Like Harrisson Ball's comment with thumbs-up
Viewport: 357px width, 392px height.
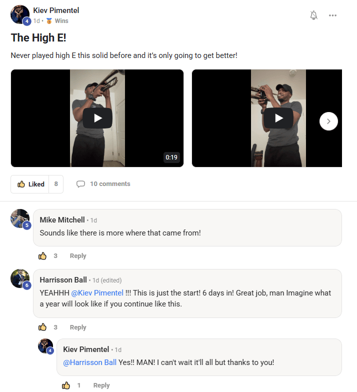pos(42,327)
